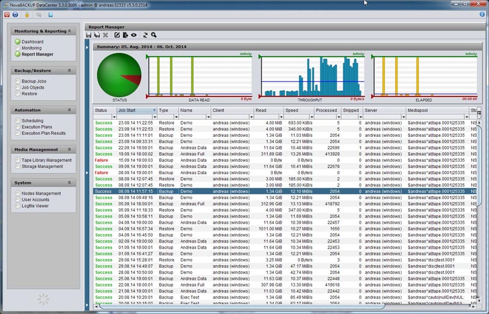Click the THROUGHPUT bar chart

coord(312,77)
